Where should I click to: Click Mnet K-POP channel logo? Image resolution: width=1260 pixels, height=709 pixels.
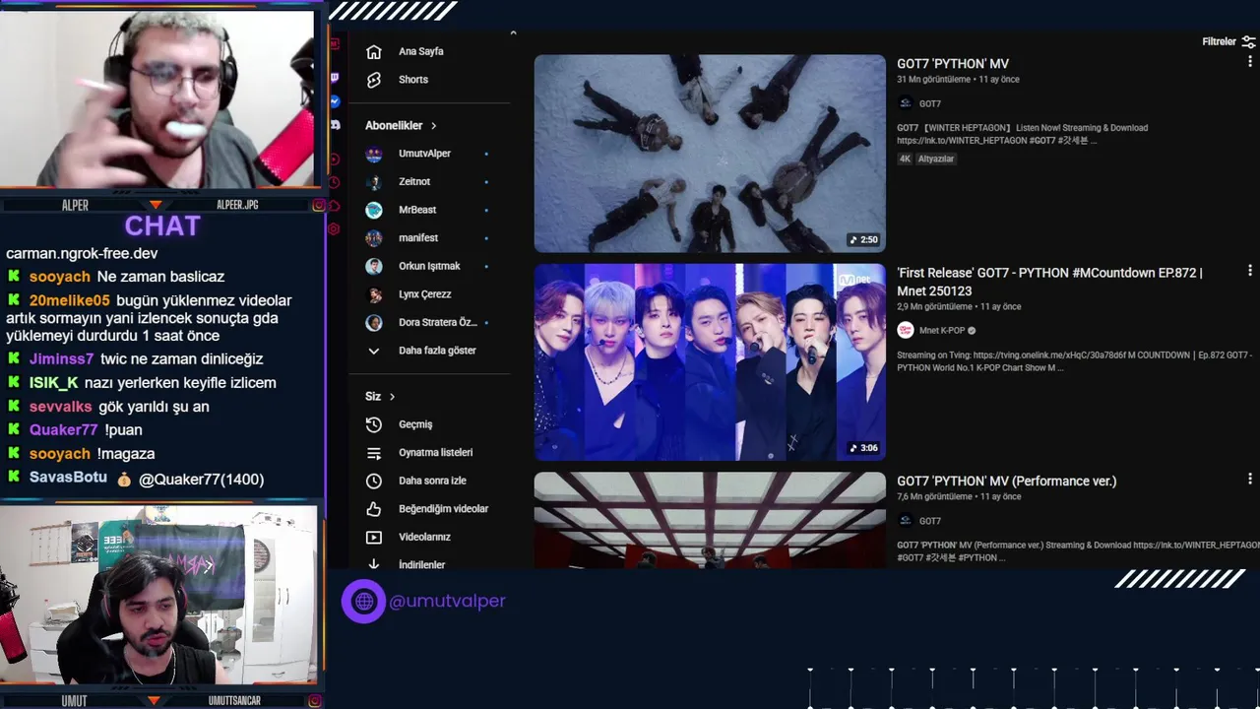click(905, 331)
